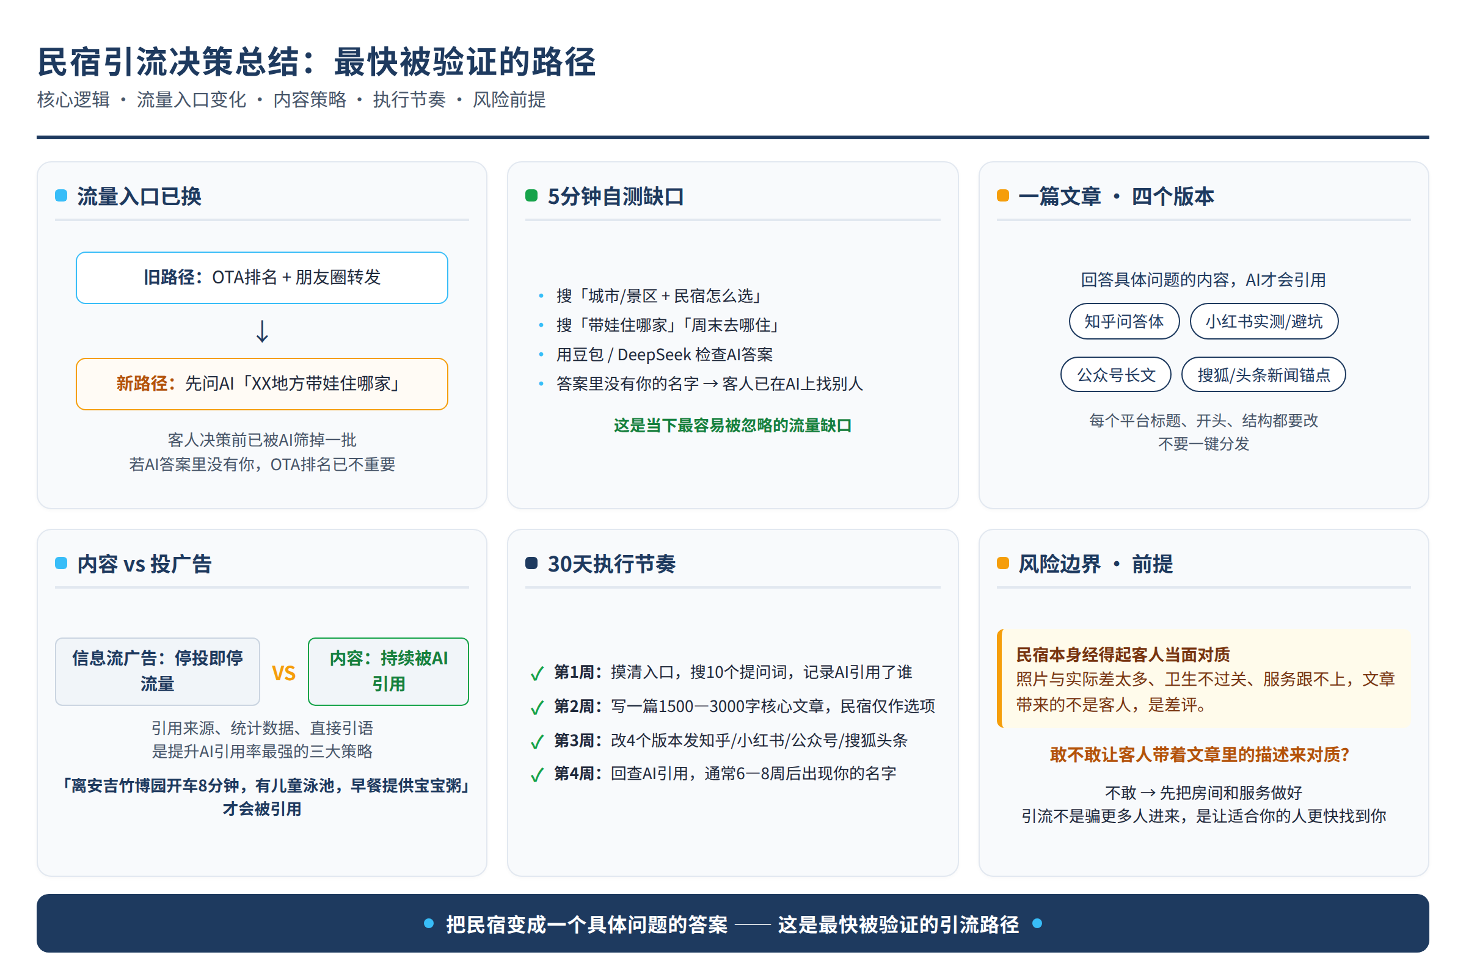Click the checkmark beside 第1周
The width and height of the screenshot is (1466, 977).
(x=537, y=674)
